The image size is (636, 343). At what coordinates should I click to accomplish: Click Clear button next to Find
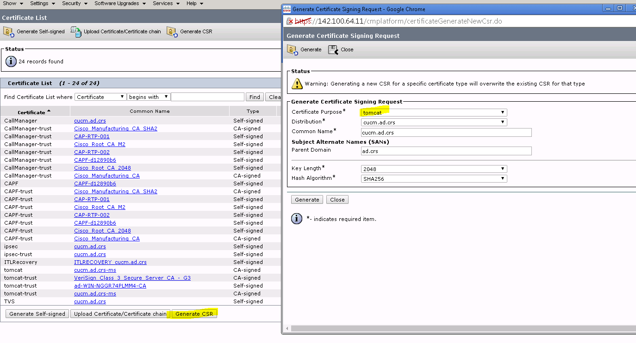(x=274, y=97)
